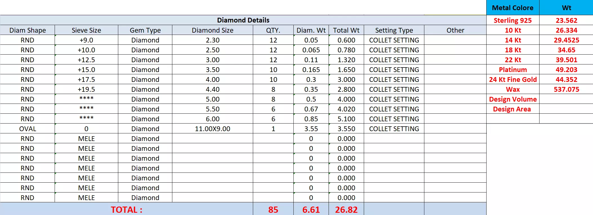Select diamond size cell 5.00

[213, 99]
